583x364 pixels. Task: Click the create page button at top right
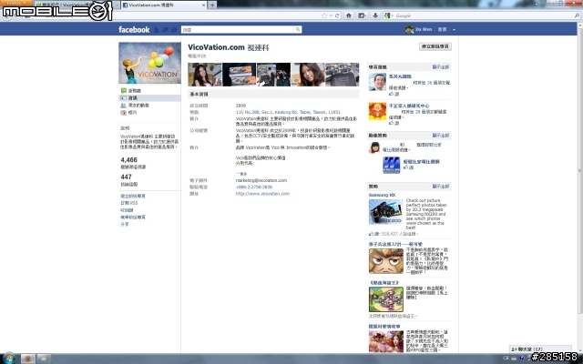click(x=435, y=46)
